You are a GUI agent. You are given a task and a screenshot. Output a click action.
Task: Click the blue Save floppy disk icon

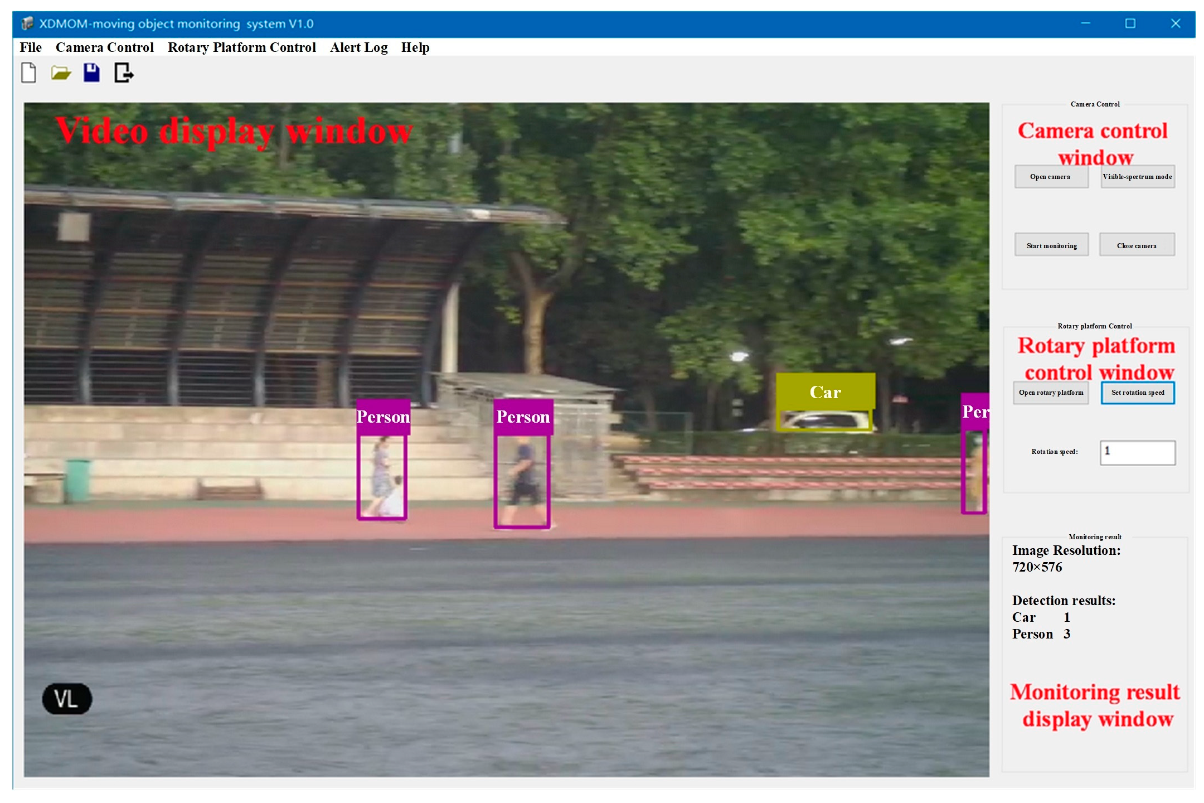point(92,73)
